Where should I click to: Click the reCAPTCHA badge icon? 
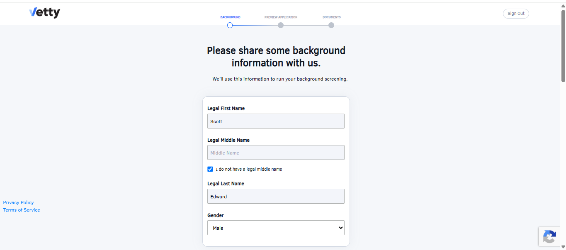point(549,237)
